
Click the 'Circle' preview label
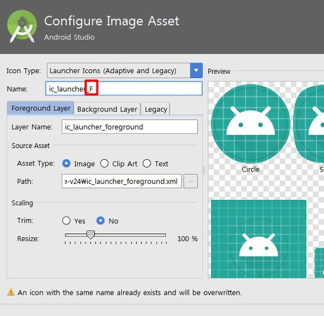pyautogui.click(x=251, y=169)
